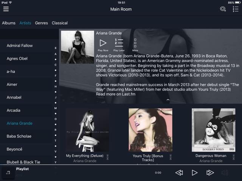Tap My Everything (Deluxe) album title

(x=85, y=156)
